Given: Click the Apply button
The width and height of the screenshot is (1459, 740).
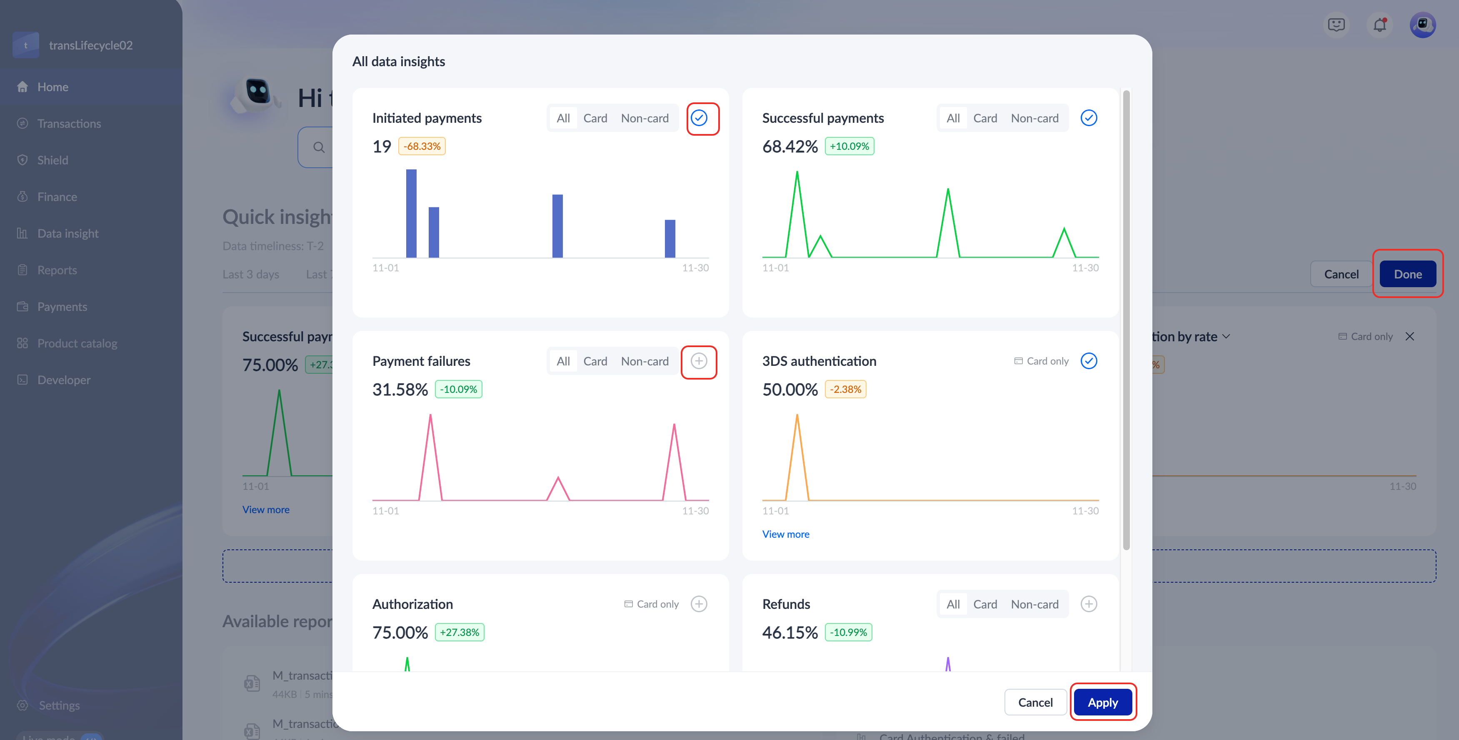Looking at the screenshot, I should tap(1102, 702).
